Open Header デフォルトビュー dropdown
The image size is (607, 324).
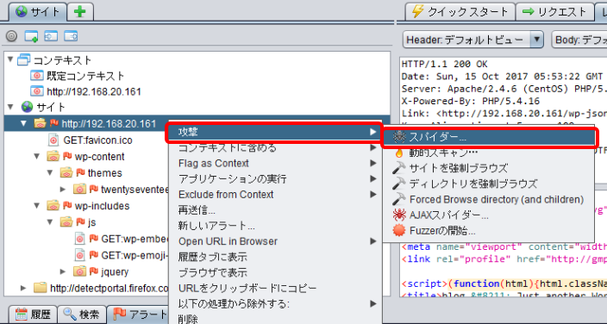(473, 40)
